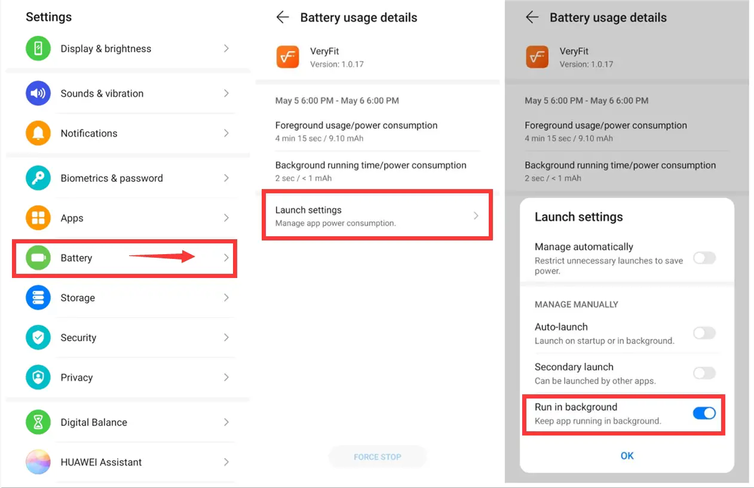Click the chevron next to Storage
The image size is (754, 488).
(226, 298)
